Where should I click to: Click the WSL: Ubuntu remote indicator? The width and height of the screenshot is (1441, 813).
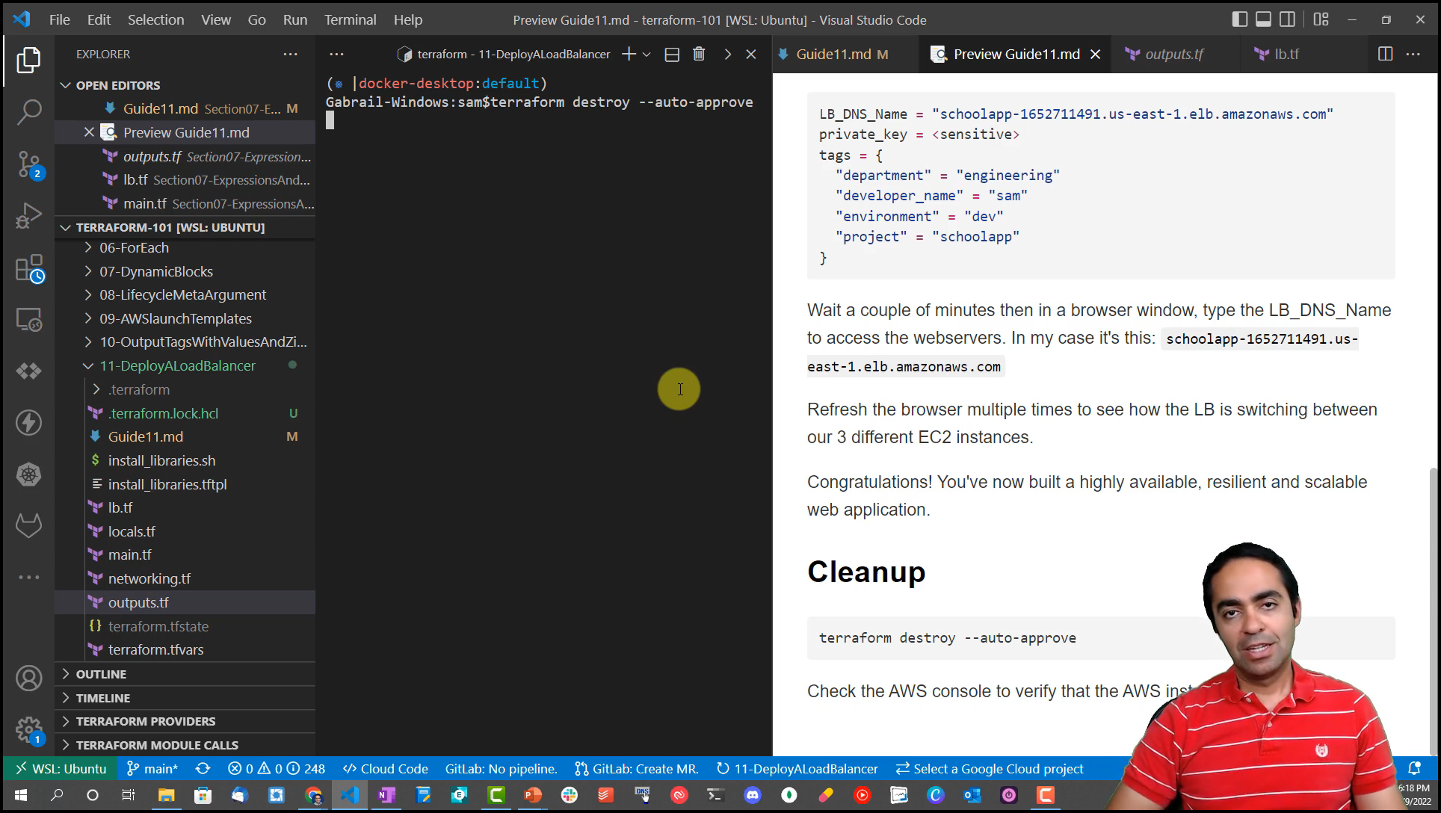pos(61,769)
